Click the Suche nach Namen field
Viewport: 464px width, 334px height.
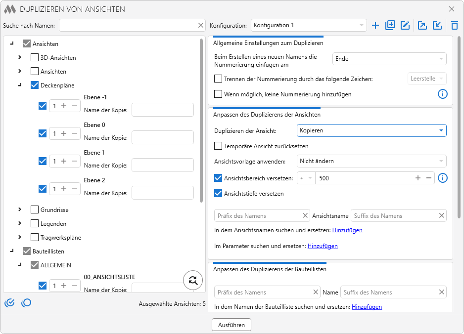pyautogui.click(x=128, y=25)
